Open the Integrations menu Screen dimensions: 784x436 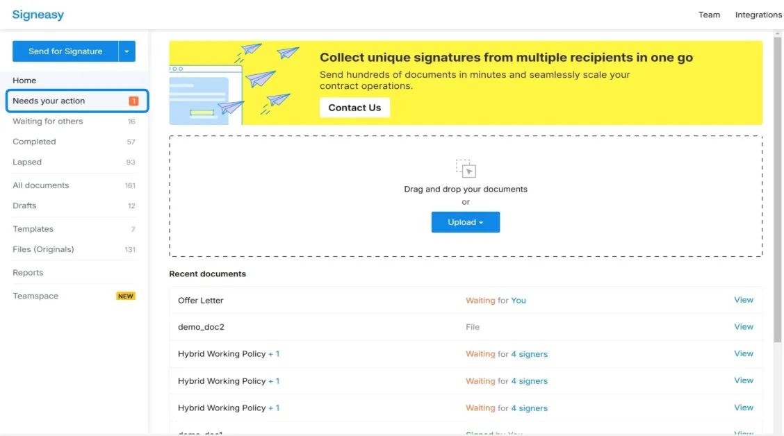coord(758,15)
